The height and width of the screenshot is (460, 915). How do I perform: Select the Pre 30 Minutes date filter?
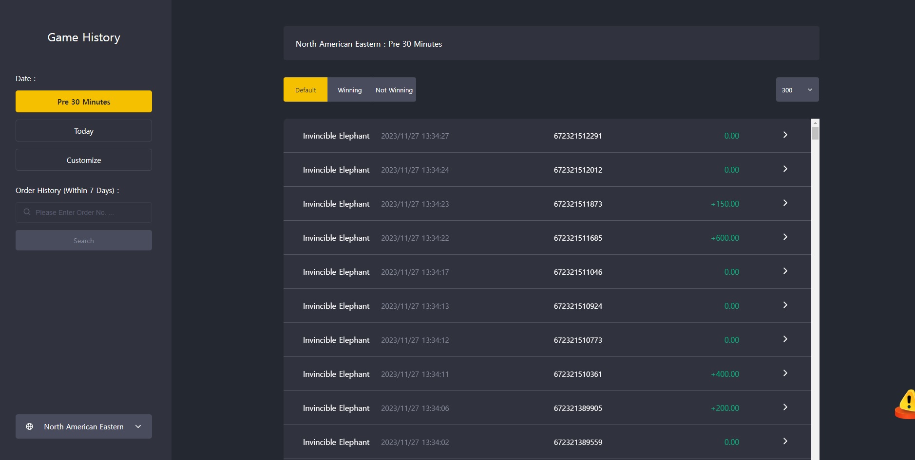84,102
